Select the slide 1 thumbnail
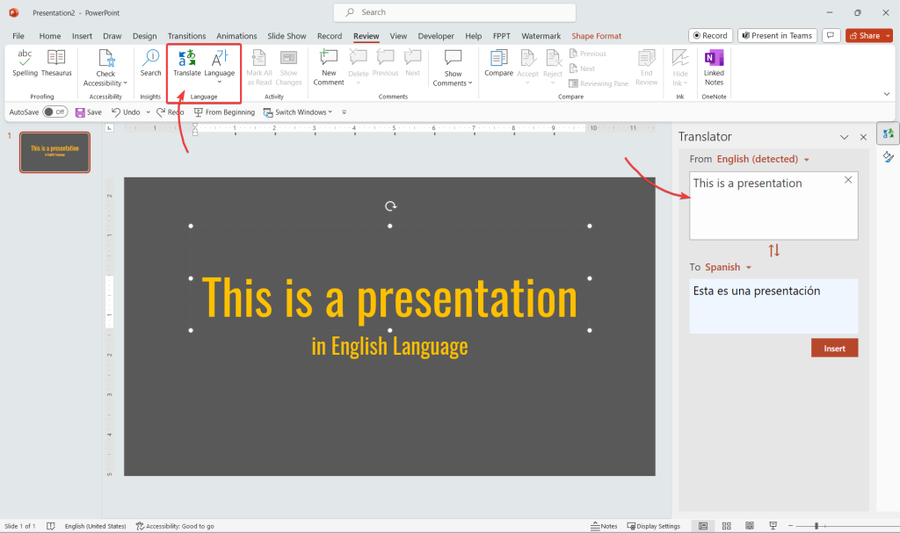Viewport: 900px width, 533px height. tap(54, 153)
